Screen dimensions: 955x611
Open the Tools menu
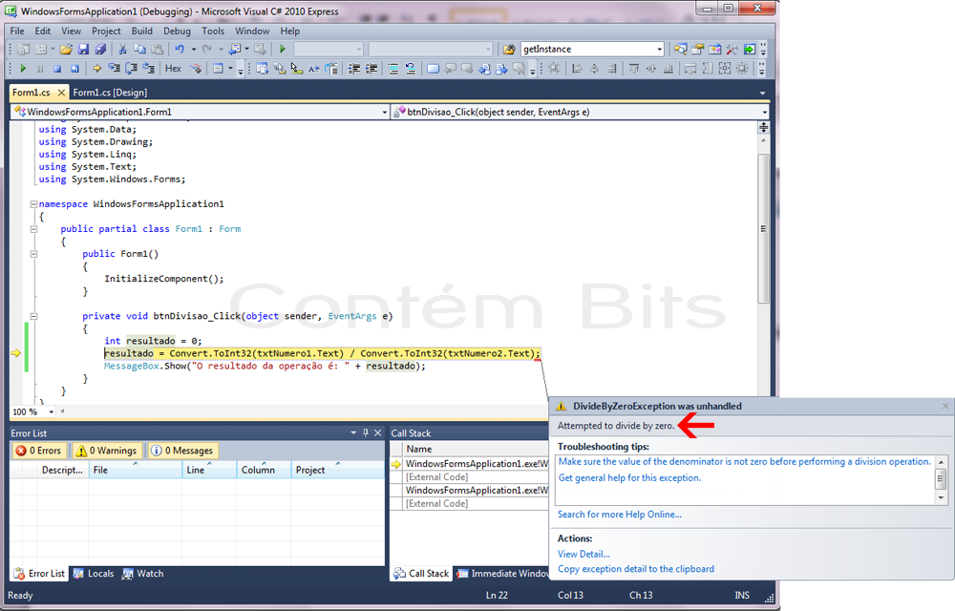(x=213, y=32)
